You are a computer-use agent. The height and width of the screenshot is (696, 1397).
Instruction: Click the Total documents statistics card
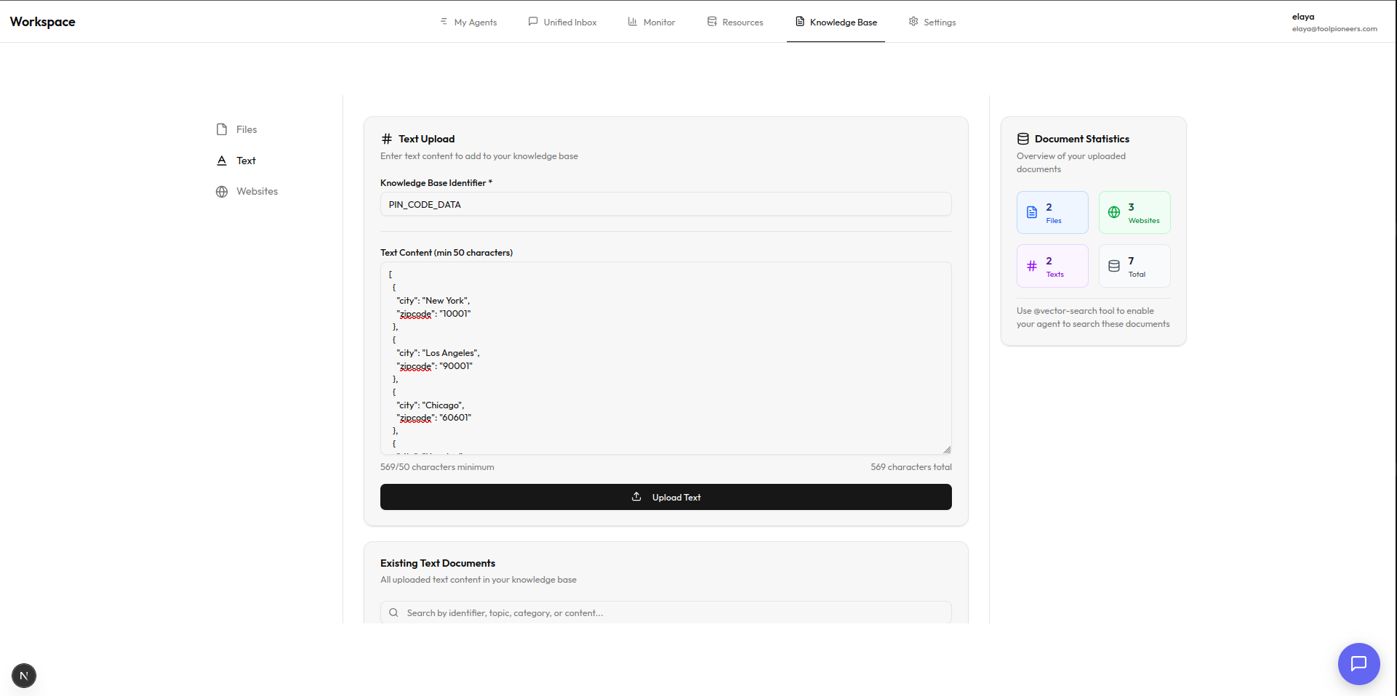click(x=1134, y=266)
